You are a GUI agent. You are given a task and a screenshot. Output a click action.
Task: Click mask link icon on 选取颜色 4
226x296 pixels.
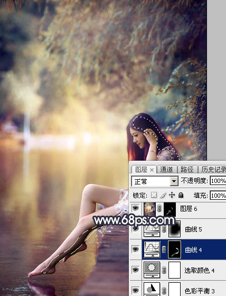pos(164,270)
